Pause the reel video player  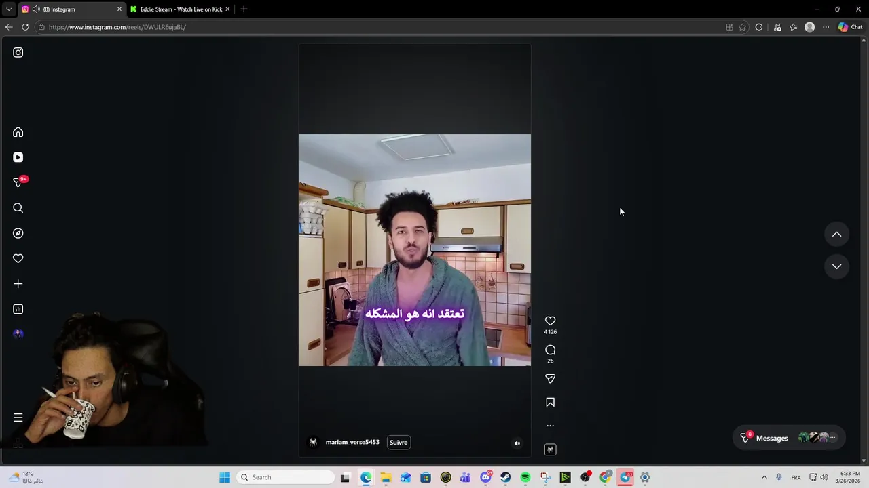(414, 250)
